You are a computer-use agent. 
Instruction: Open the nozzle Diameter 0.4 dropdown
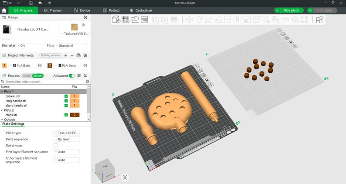pos(31,45)
